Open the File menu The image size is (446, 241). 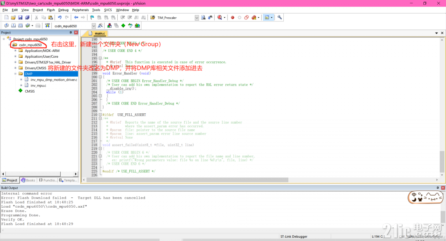click(5, 10)
